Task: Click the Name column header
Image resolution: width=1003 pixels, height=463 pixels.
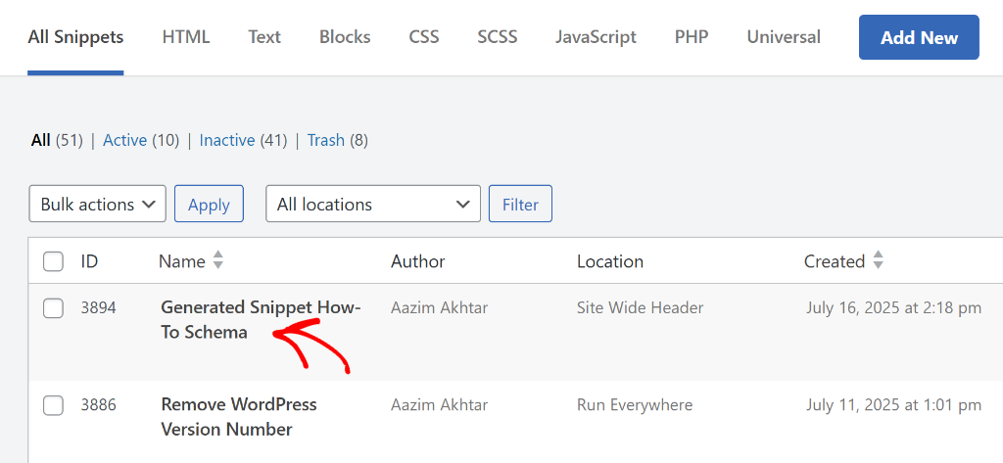Action: [182, 261]
